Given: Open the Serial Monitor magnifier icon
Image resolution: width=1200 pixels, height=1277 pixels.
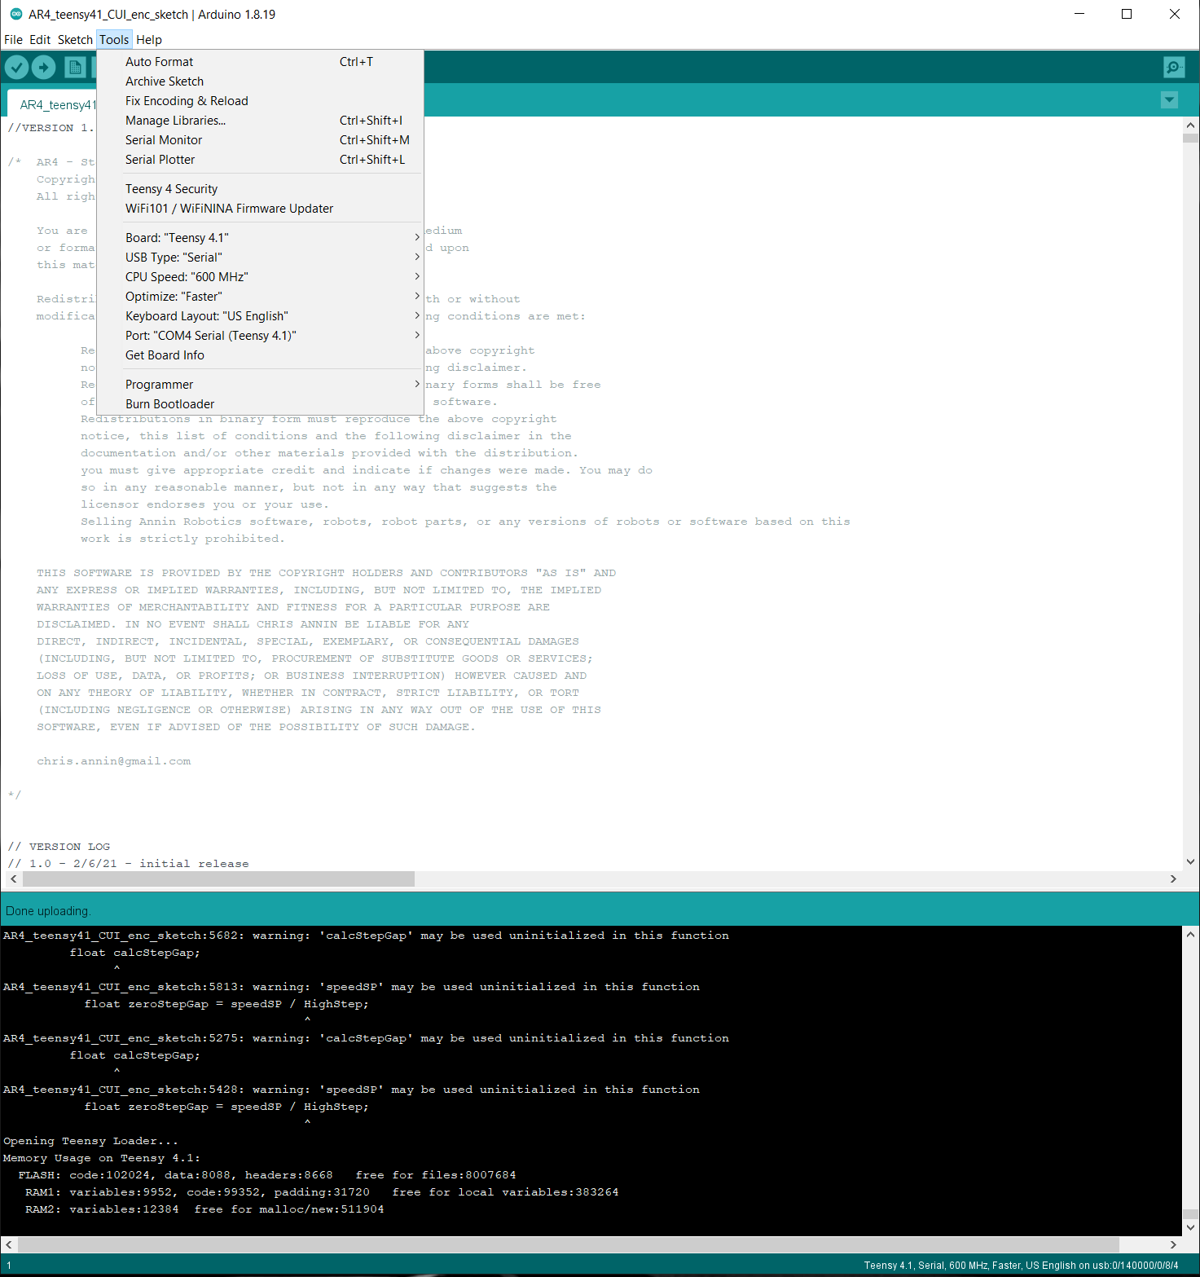Looking at the screenshot, I should pyautogui.click(x=1174, y=67).
